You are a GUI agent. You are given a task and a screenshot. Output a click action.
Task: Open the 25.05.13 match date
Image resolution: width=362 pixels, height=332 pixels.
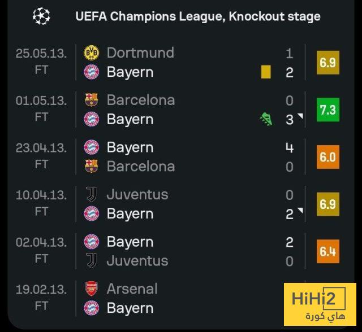click(41, 54)
